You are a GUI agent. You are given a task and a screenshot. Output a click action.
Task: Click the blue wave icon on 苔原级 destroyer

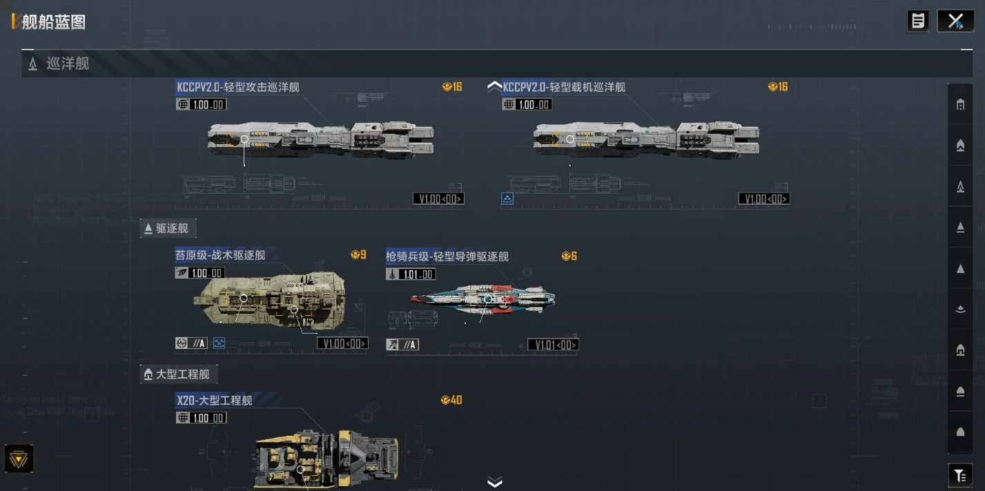(x=220, y=343)
